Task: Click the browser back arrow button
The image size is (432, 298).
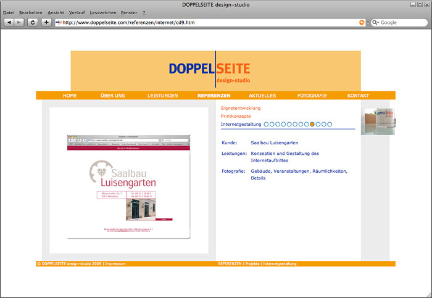Action: [x=9, y=22]
